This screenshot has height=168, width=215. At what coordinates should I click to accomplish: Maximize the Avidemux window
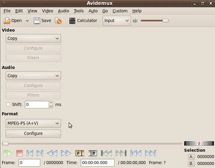[203, 3]
